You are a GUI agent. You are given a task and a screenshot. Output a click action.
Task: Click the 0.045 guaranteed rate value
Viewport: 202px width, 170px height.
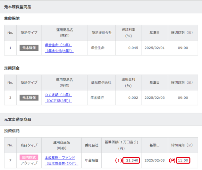[133, 48]
